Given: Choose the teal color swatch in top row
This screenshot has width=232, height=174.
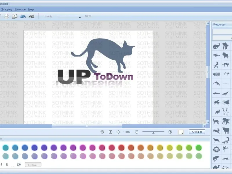Looking at the screenshot, I should [6, 148].
